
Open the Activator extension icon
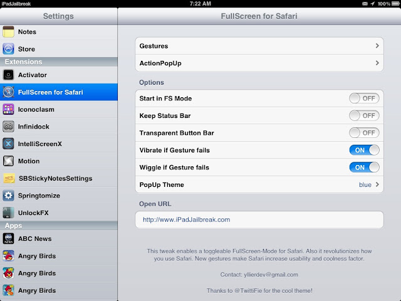coord(8,75)
